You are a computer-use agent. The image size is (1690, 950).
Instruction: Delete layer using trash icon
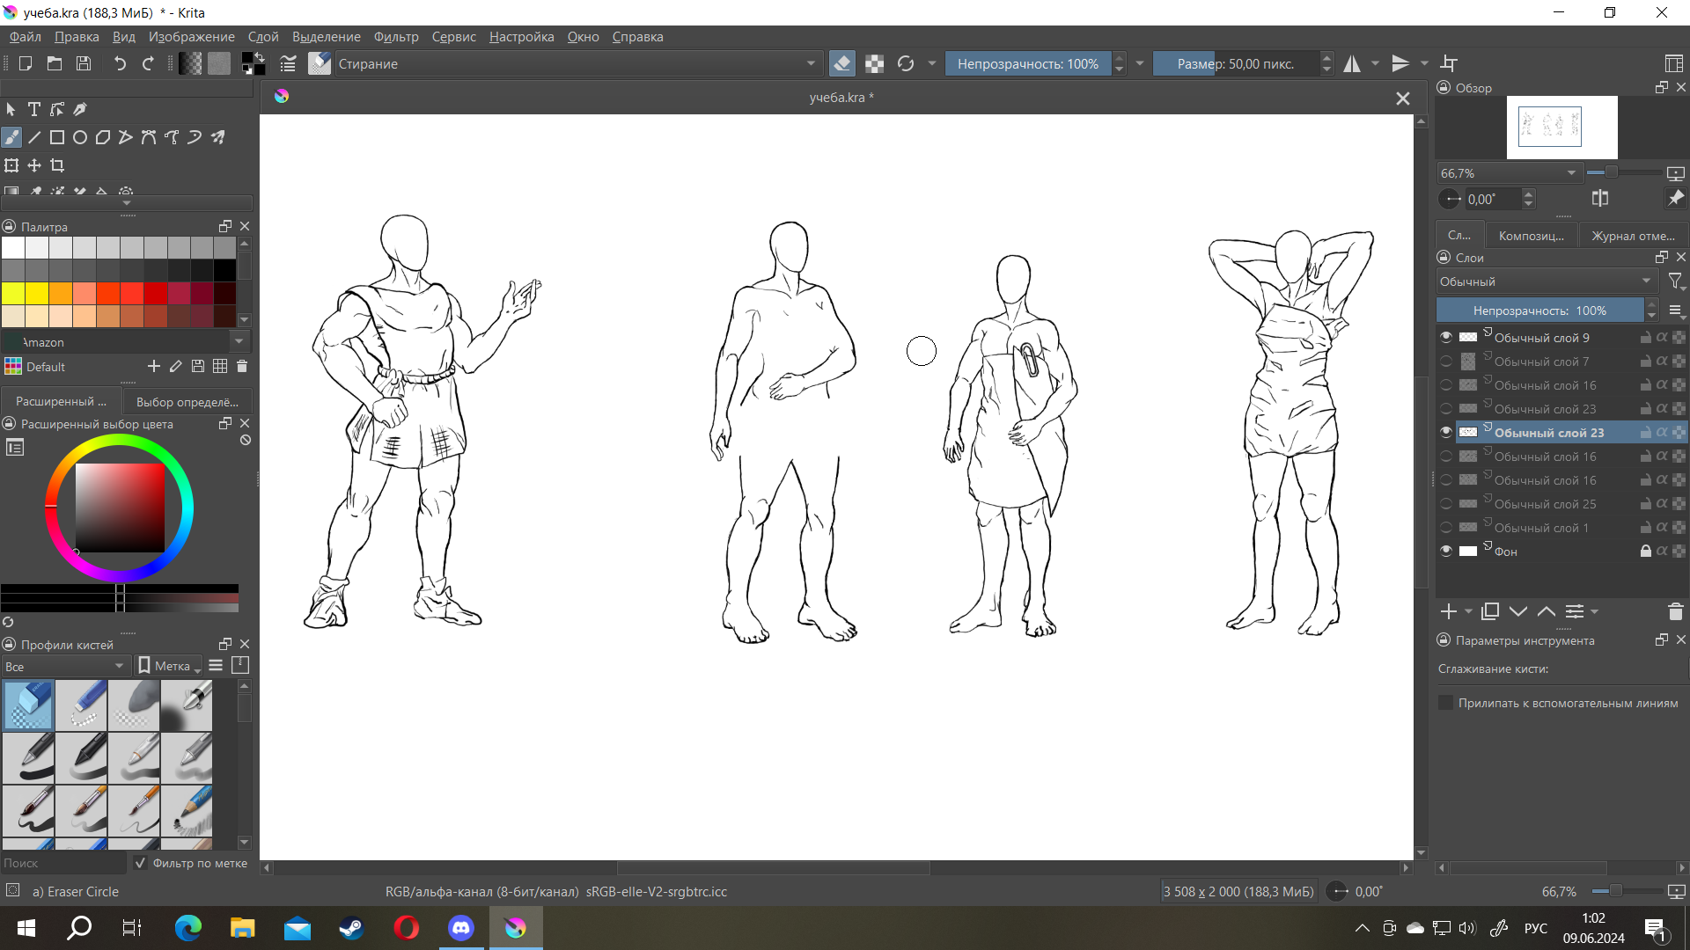[x=1675, y=611]
